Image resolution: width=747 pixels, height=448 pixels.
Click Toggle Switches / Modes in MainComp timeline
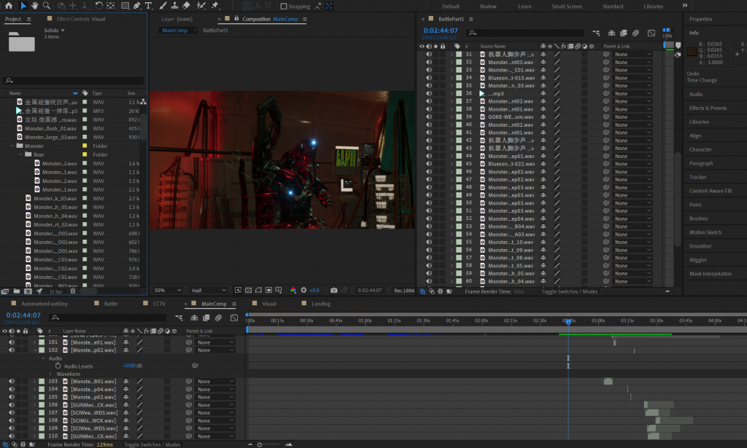[x=152, y=444]
